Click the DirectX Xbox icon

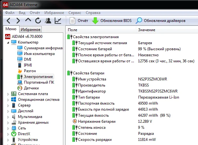pos(14,134)
